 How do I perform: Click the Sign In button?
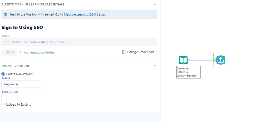(x=9, y=52)
